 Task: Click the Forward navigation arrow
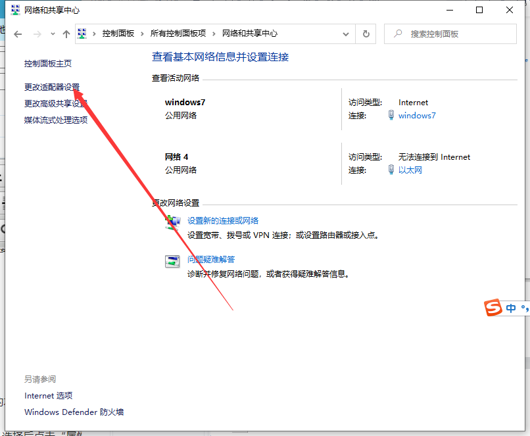tap(37, 34)
